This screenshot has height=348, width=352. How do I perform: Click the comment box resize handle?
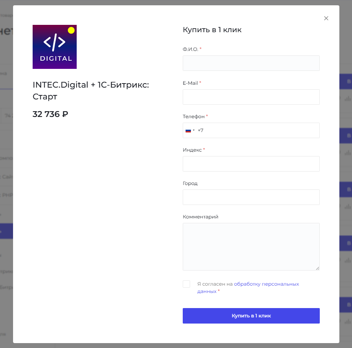317,268
